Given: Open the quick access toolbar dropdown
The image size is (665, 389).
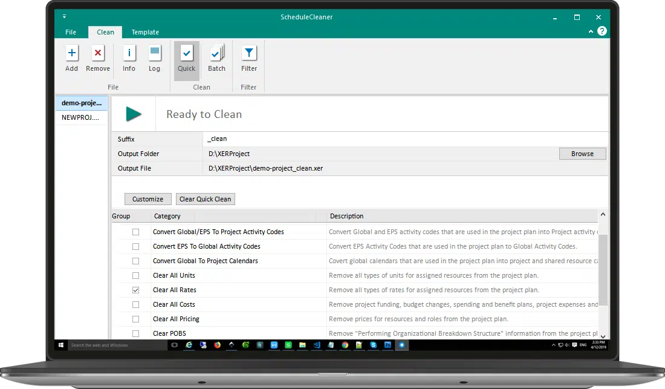Looking at the screenshot, I should (x=64, y=16).
